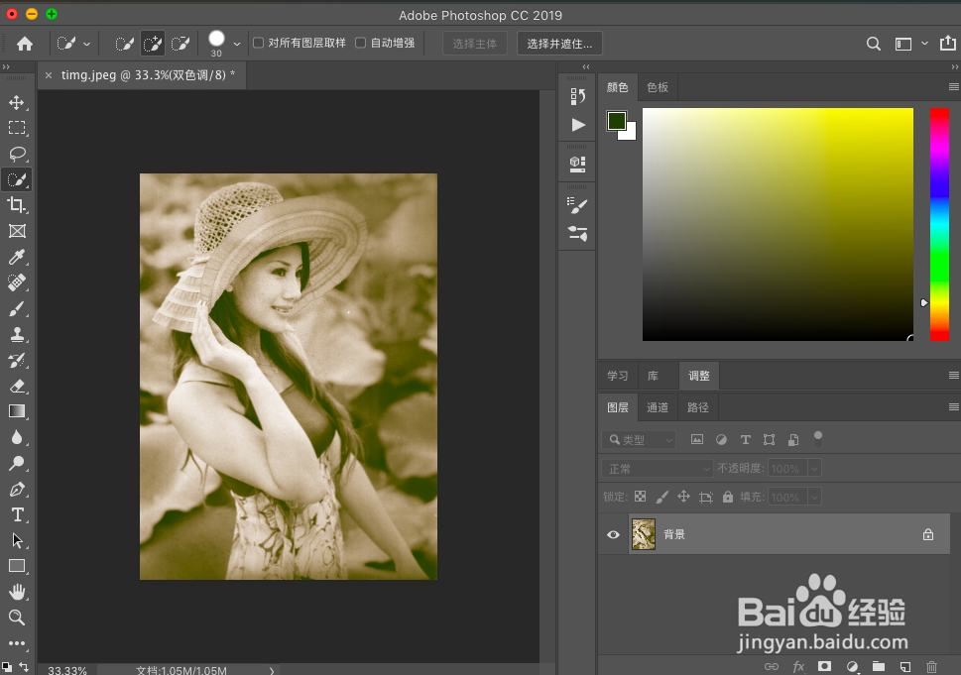Click the Home icon in options bar
961x675 pixels.
[x=25, y=44]
